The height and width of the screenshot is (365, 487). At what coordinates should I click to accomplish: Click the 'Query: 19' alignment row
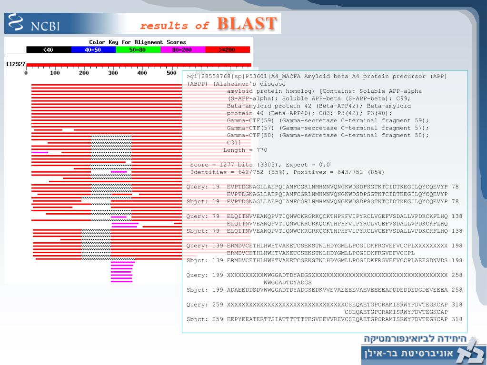click(322, 187)
